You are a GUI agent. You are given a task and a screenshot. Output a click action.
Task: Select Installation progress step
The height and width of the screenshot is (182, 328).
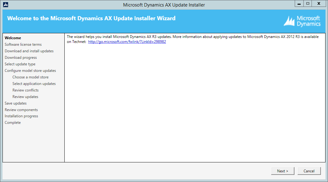(x=21, y=116)
